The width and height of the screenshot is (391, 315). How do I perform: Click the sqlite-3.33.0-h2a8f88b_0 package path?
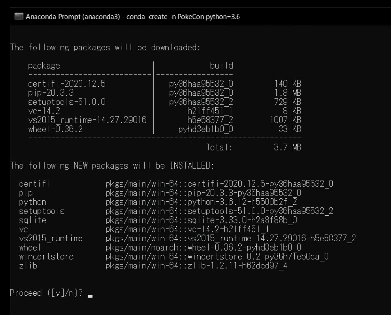click(x=201, y=220)
